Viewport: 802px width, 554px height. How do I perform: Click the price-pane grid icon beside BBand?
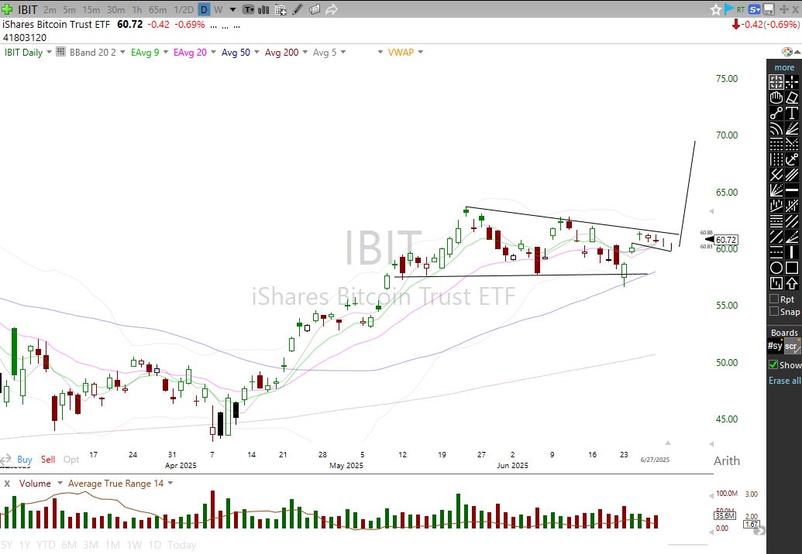point(61,52)
